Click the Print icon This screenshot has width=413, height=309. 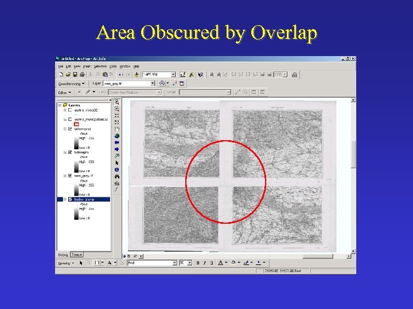click(82, 74)
